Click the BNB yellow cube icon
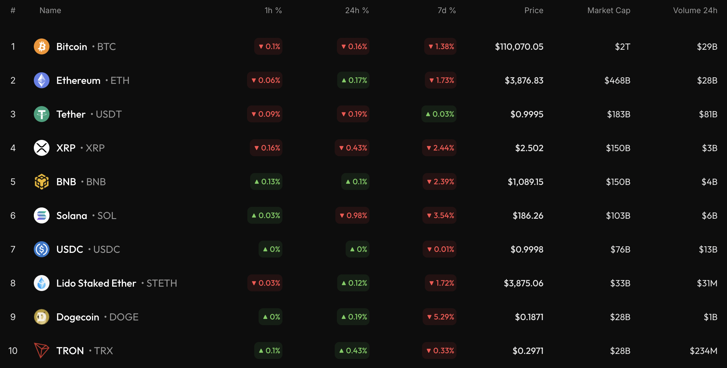This screenshot has width=727, height=368. (42, 182)
